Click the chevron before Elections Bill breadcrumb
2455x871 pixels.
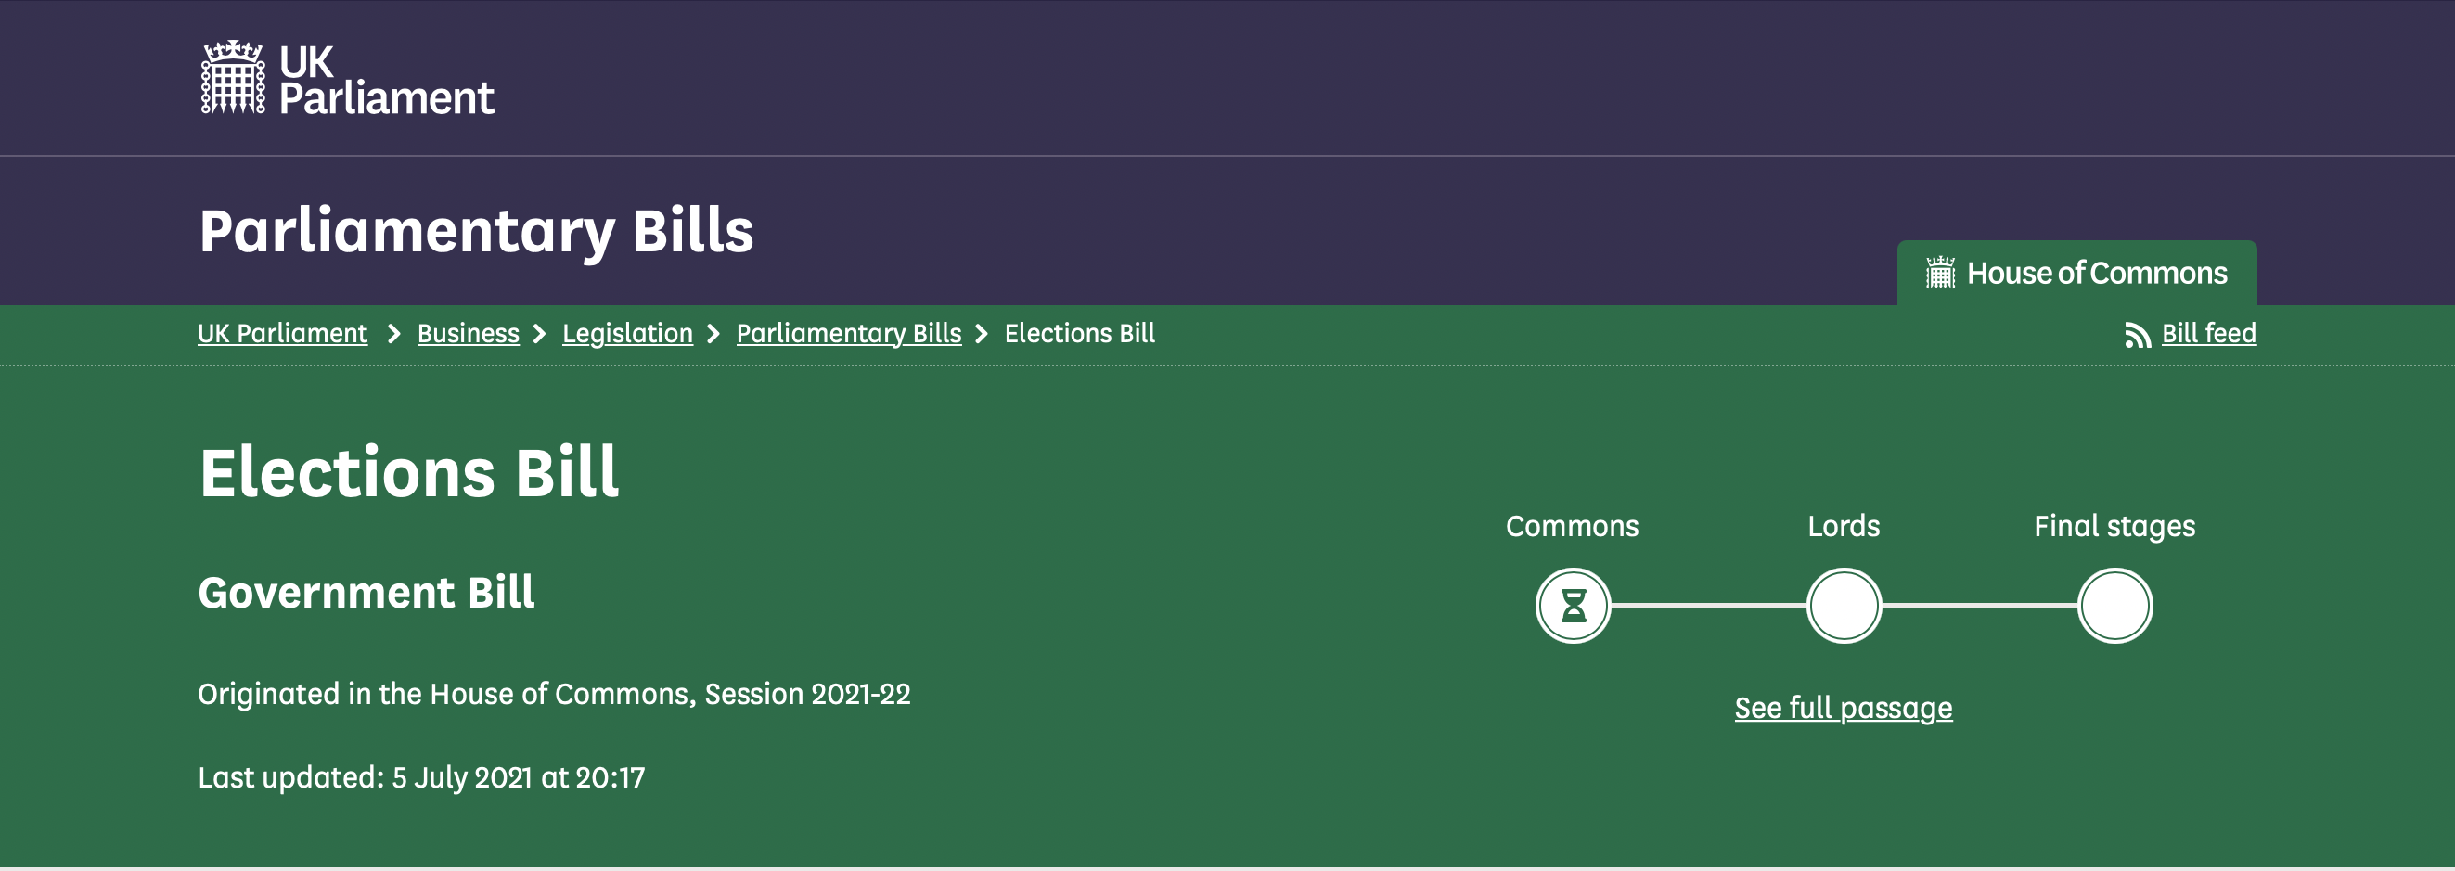click(982, 335)
